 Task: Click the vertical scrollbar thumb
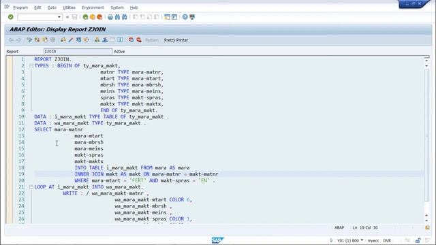point(427,135)
